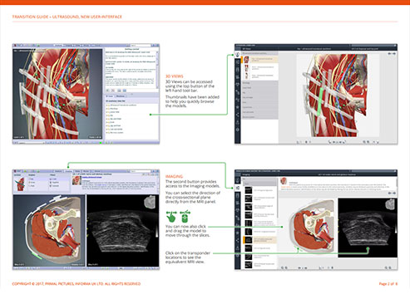The width and height of the screenshot is (410, 299).
Task: Click share icon in top-right screenshot sidebar
Action: click(x=238, y=115)
